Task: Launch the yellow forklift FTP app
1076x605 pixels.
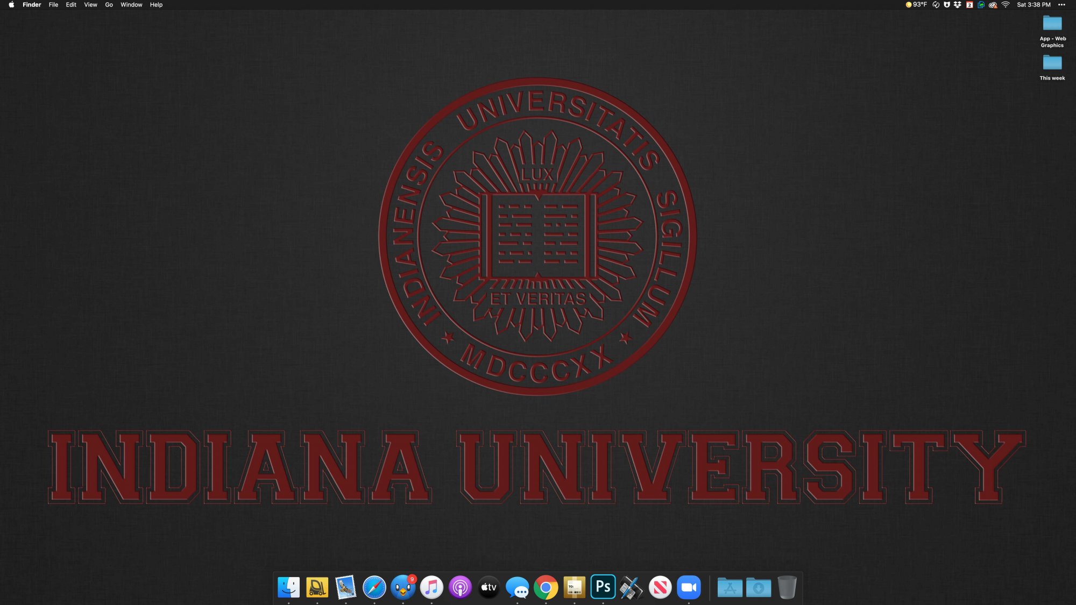Action: pos(317,587)
